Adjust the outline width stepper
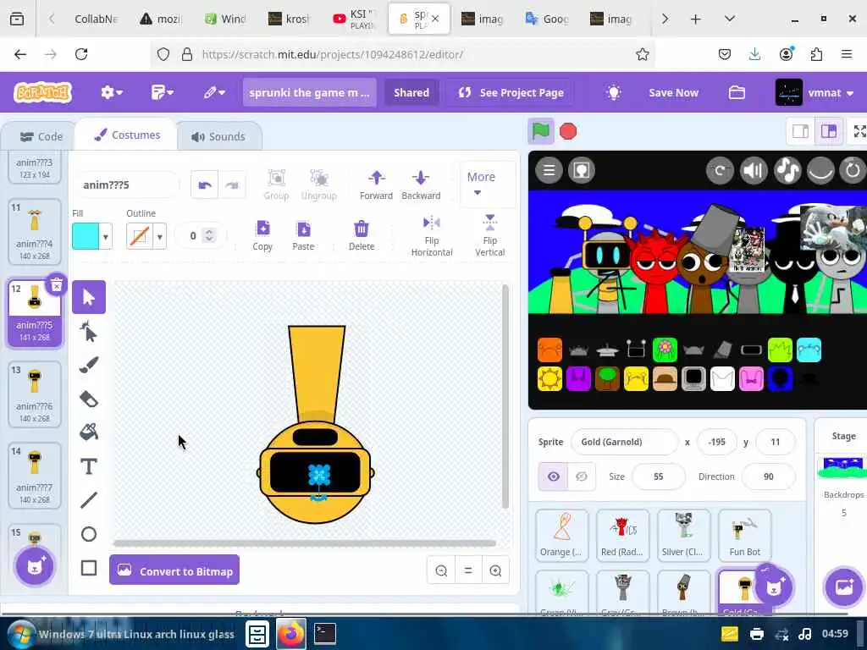This screenshot has height=650, width=867. pyautogui.click(x=209, y=236)
